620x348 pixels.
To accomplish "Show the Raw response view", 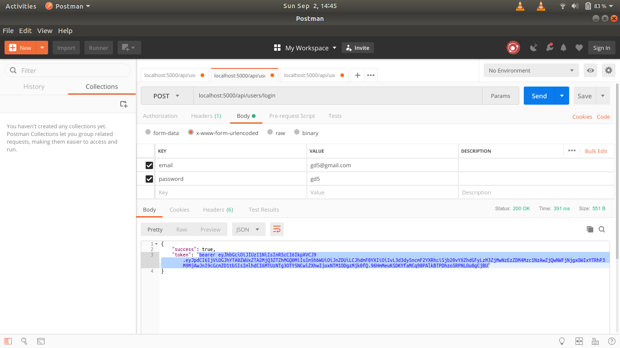I will coord(182,229).
